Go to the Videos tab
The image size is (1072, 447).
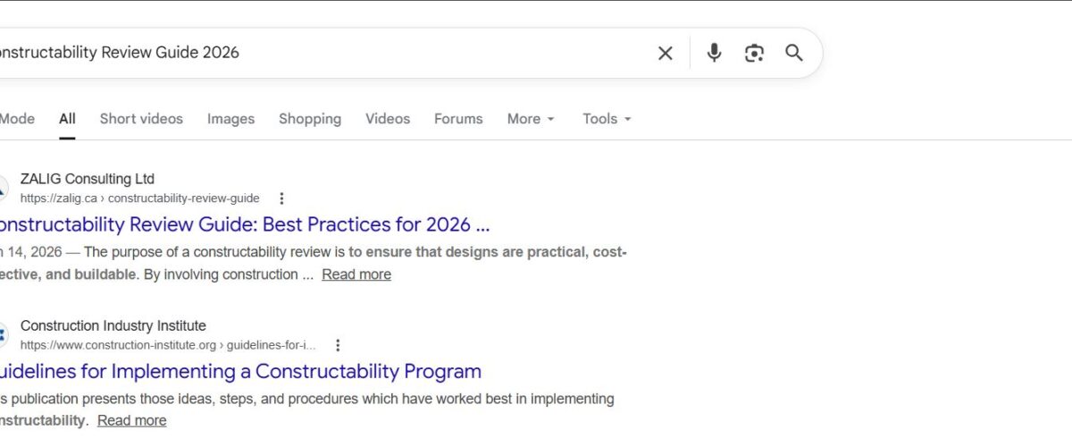click(388, 119)
